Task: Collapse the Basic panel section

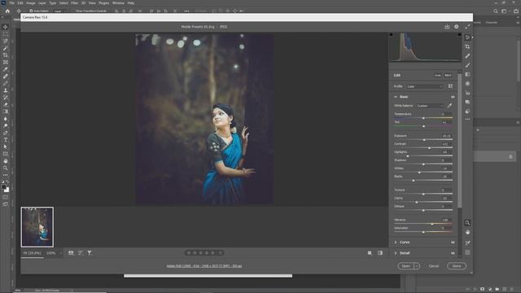Action: click(x=396, y=97)
